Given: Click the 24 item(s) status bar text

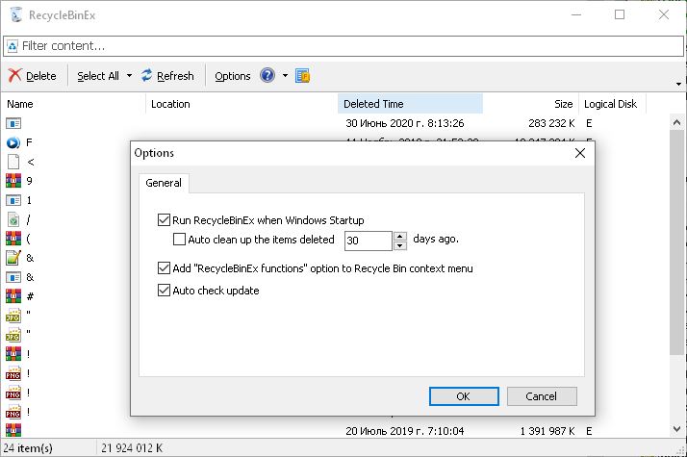Looking at the screenshot, I should 28,447.
